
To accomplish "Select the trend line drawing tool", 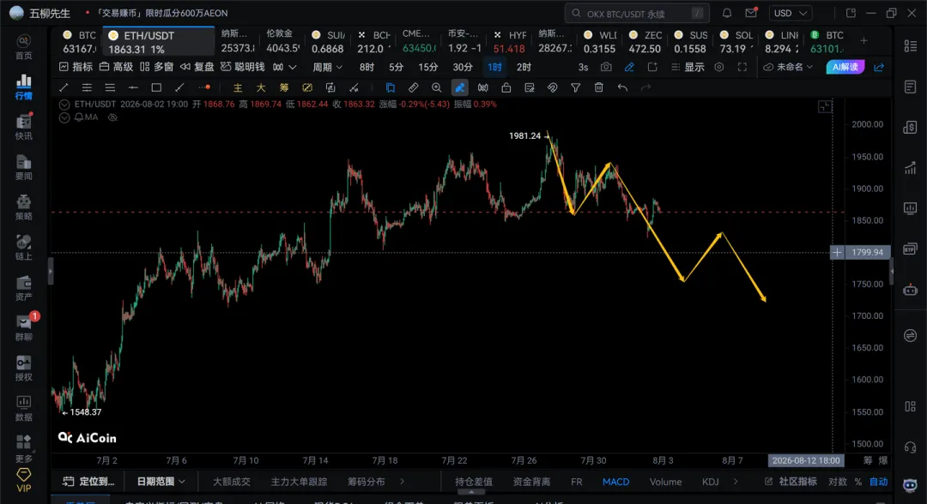I will (64, 87).
